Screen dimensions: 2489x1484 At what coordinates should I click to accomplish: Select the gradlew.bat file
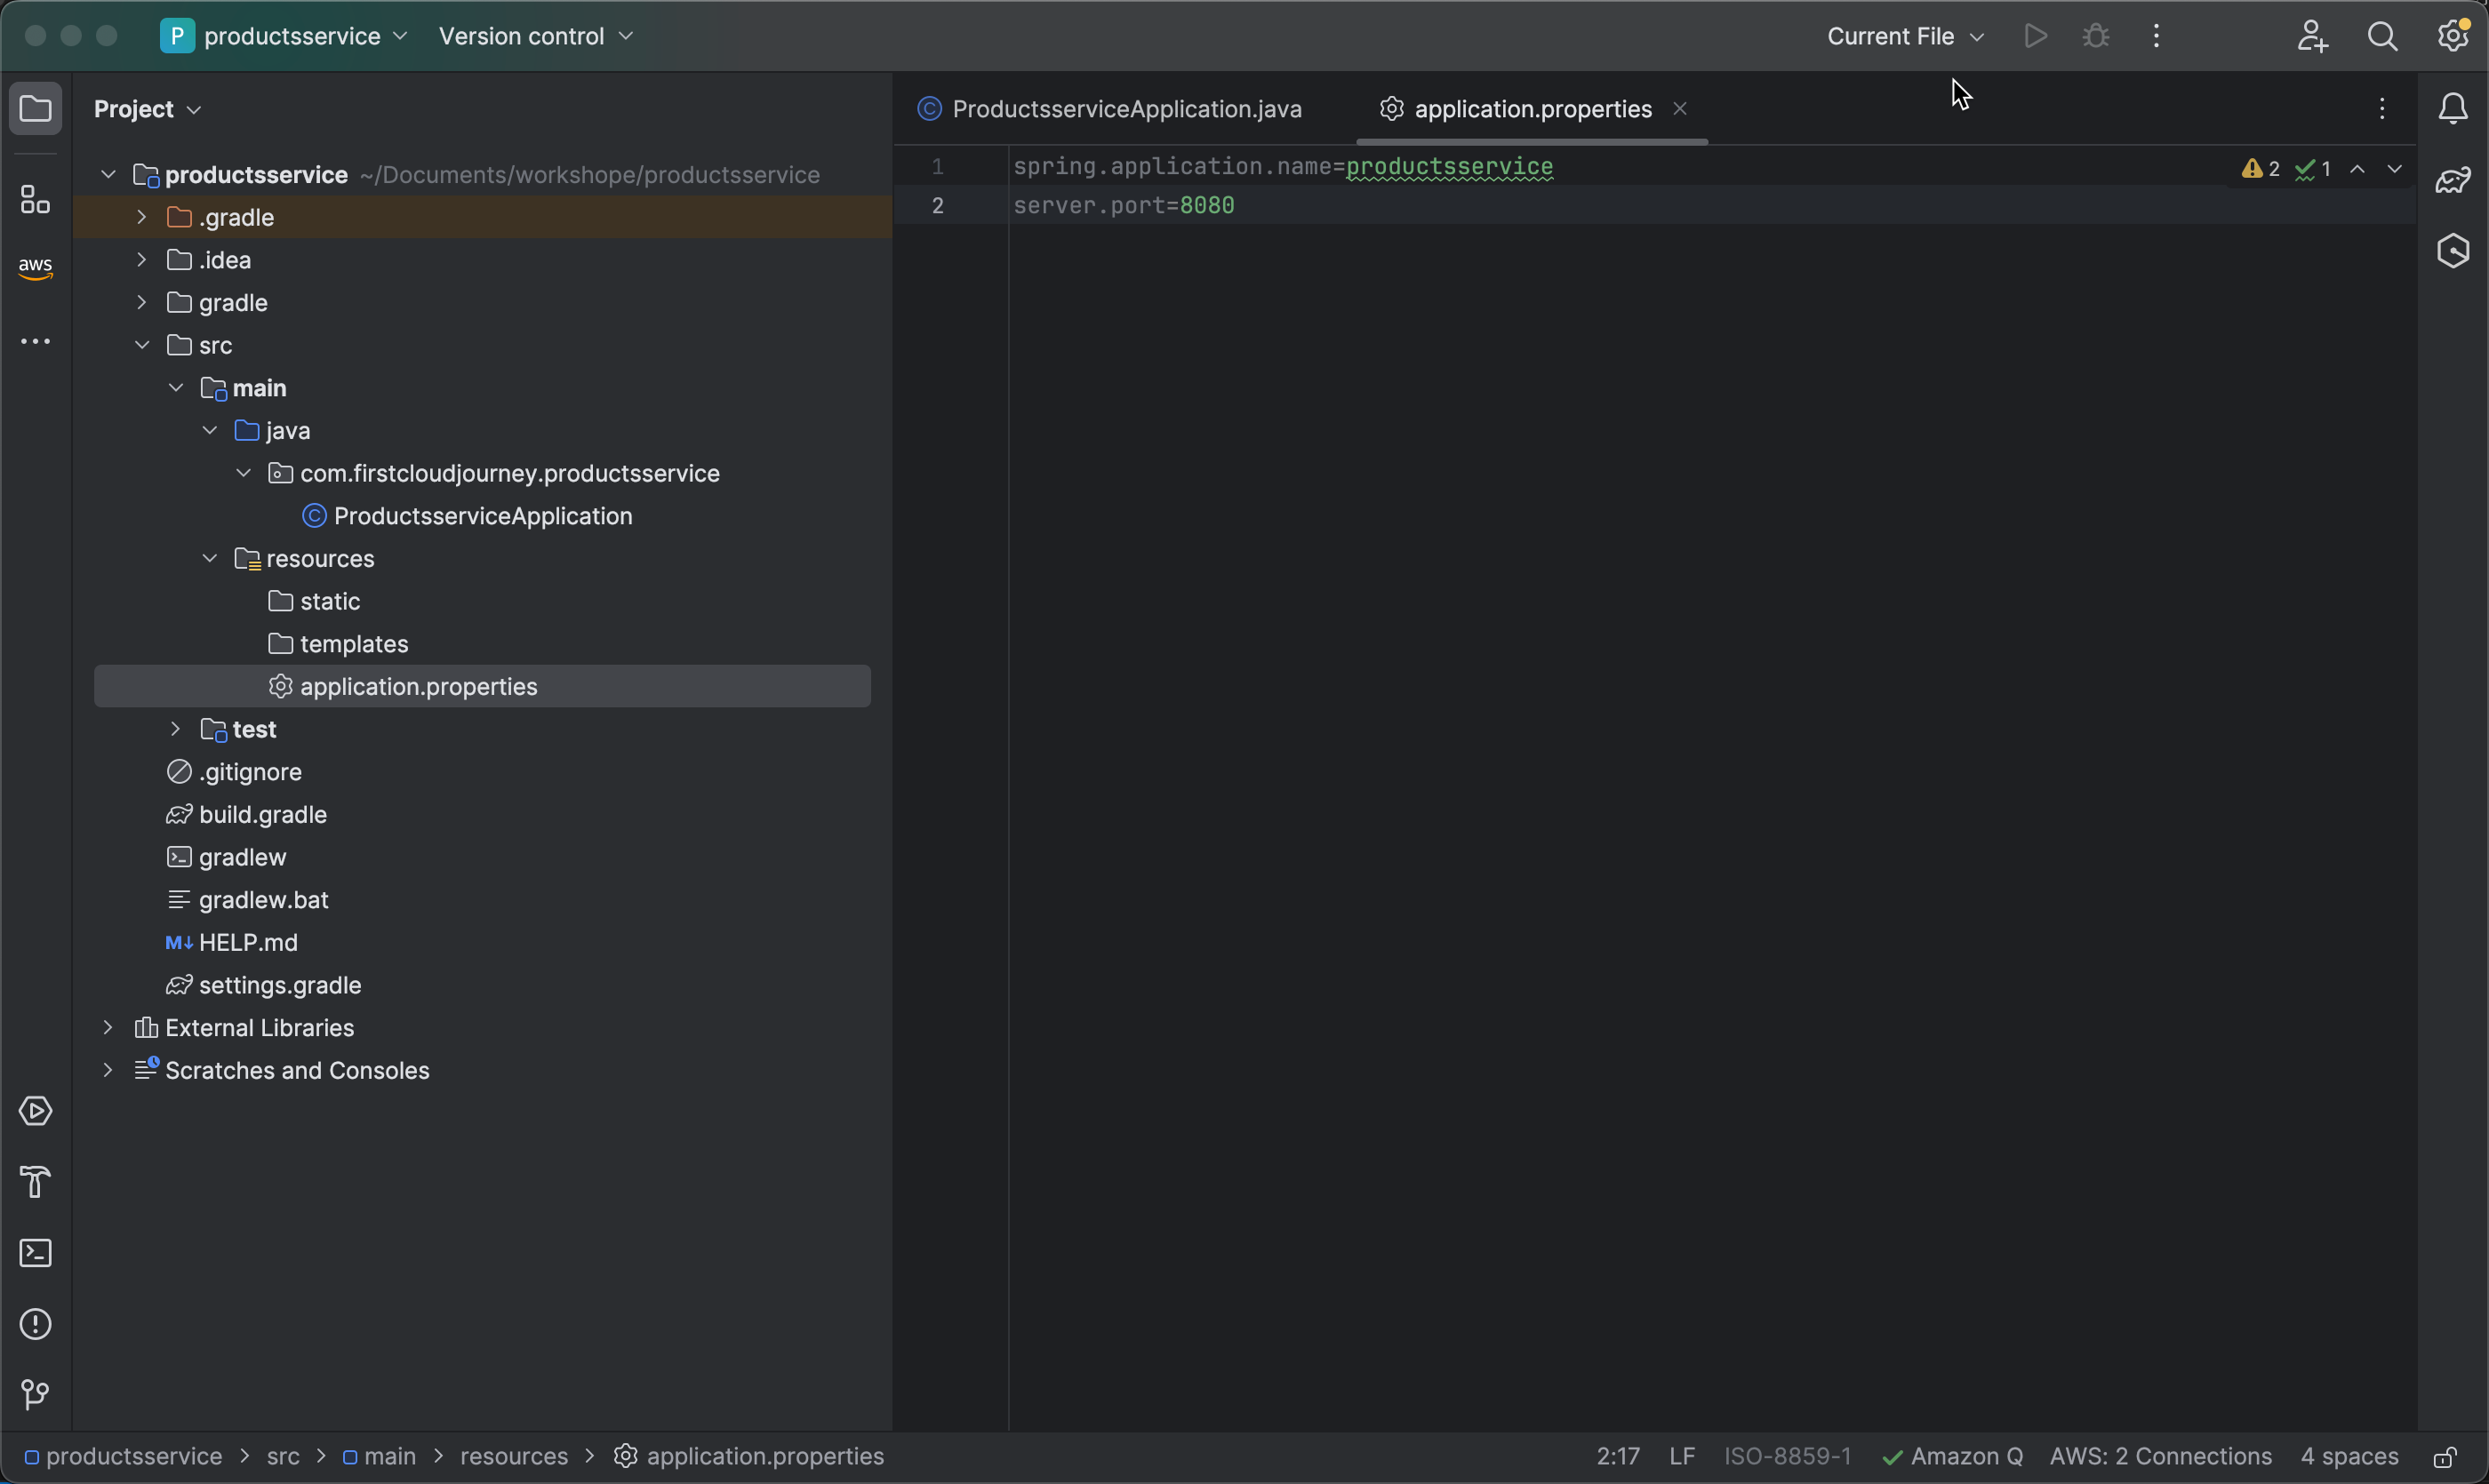tap(247, 900)
